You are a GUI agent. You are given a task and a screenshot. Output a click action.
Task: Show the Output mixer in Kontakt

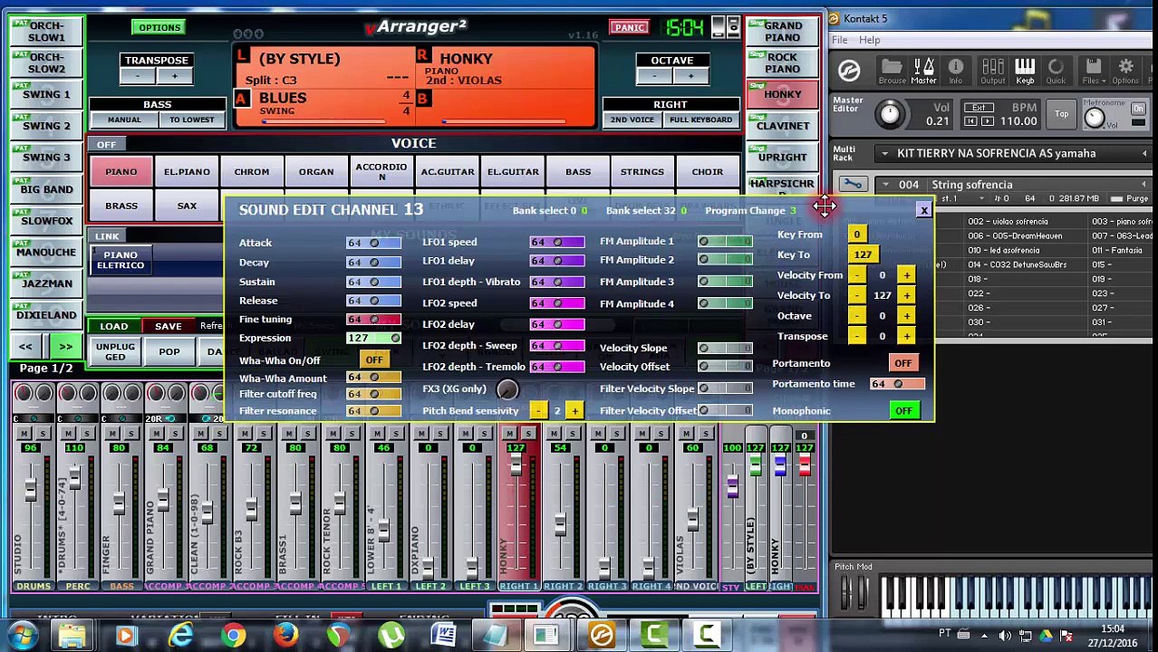pos(992,71)
